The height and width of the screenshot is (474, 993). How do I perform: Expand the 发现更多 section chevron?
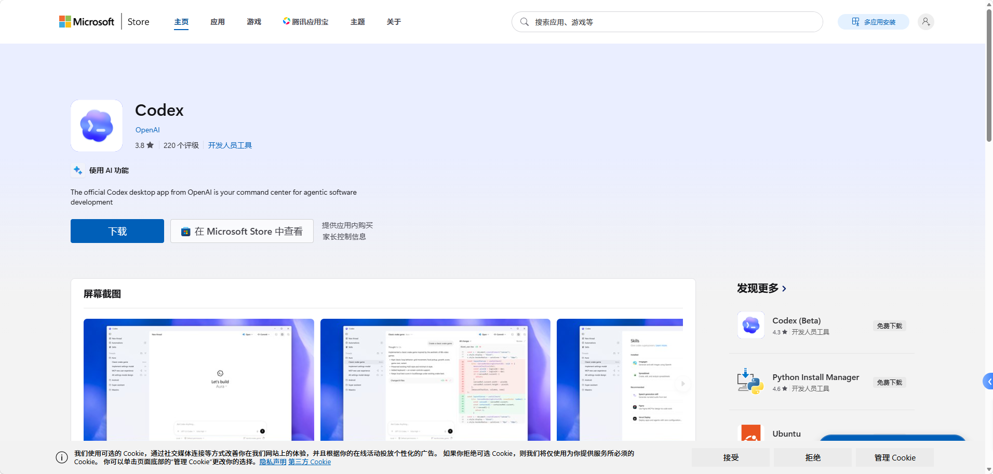tap(784, 289)
